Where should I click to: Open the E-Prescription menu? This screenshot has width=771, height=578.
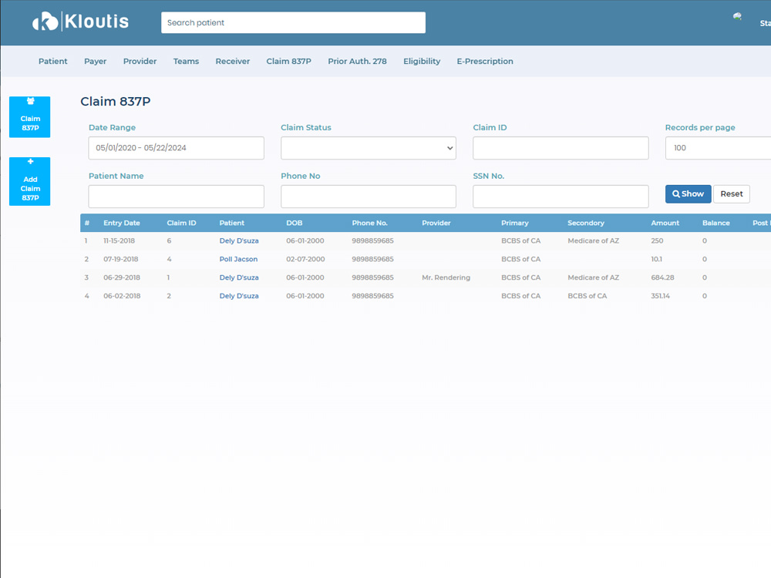tap(485, 61)
